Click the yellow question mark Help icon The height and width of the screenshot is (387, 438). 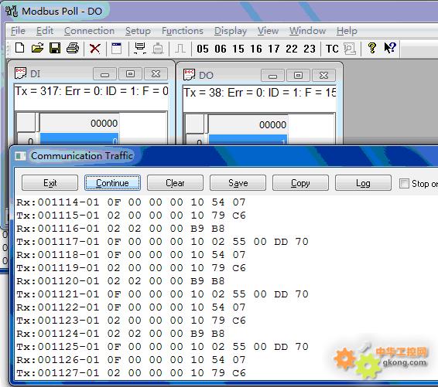pyautogui.click(x=371, y=48)
